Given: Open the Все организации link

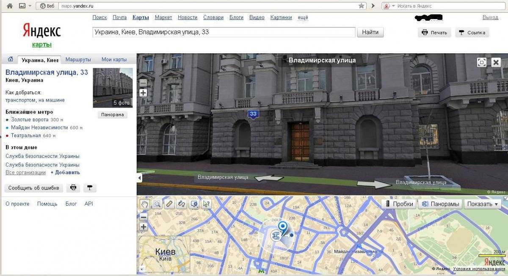Looking at the screenshot, I should point(25,173).
